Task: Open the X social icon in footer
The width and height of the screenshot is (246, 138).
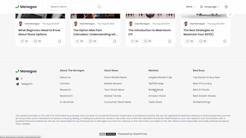Action: pyautogui.click(x=17, y=79)
